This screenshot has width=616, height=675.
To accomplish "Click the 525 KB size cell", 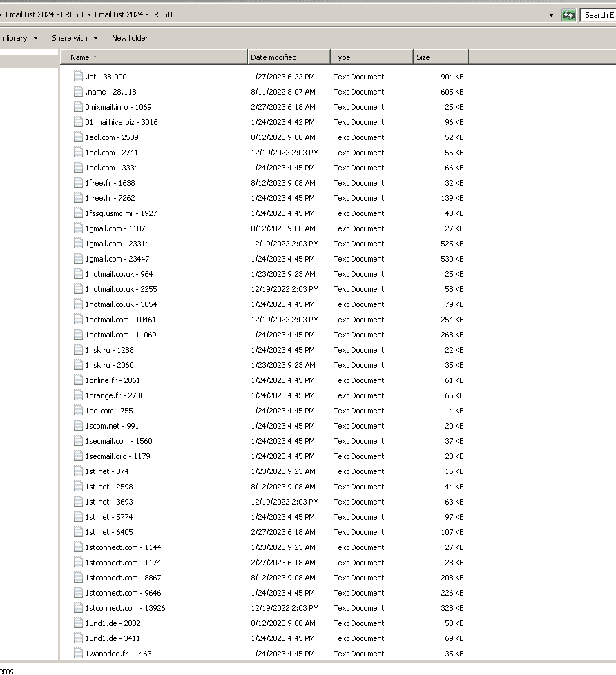I will pos(452,244).
